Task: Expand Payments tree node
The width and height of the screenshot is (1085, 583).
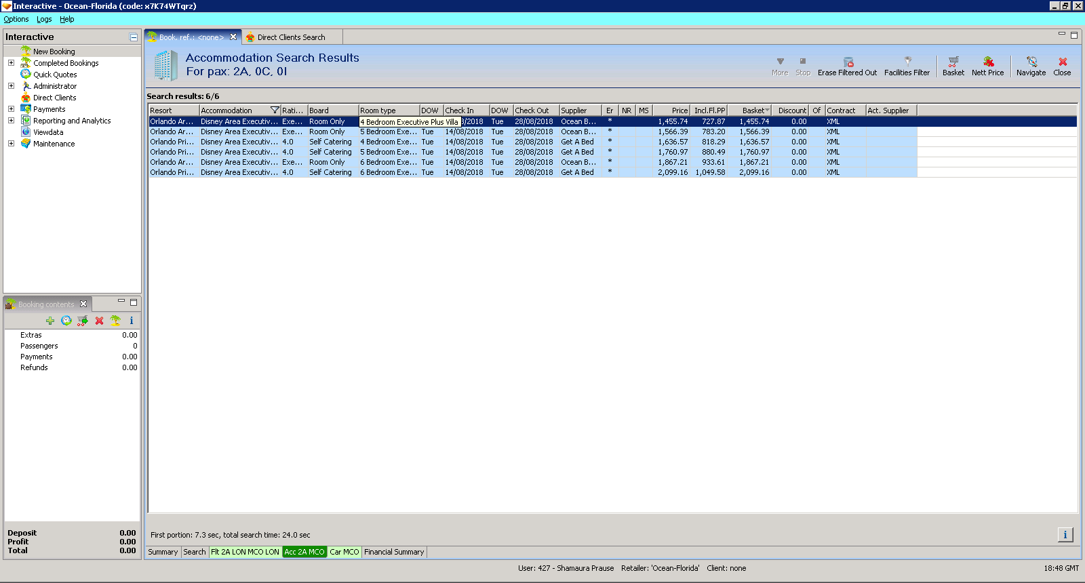Action: 11,108
